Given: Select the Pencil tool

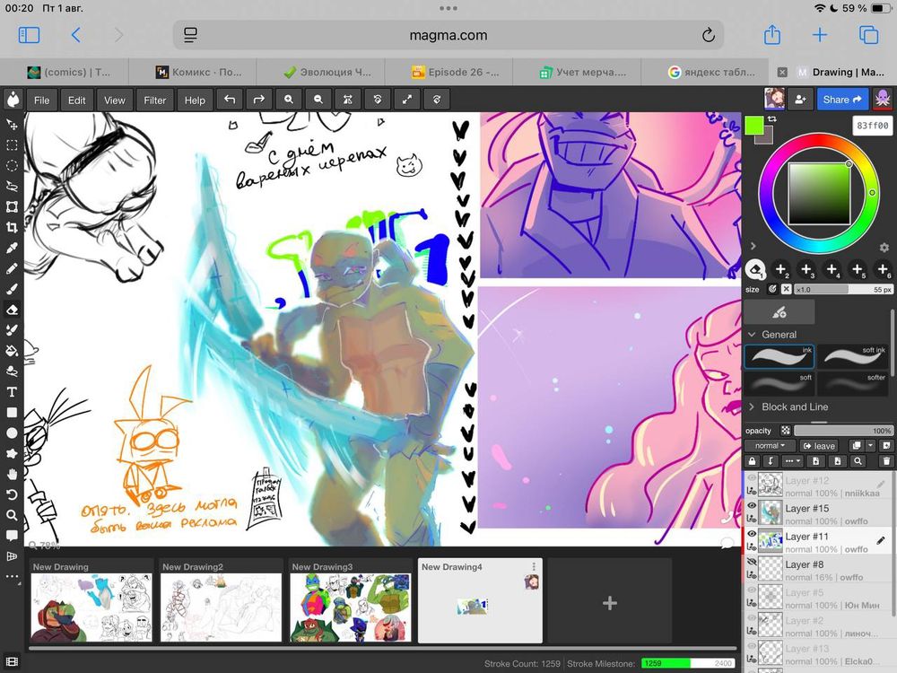Looking at the screenshot, I should point(12,268).
